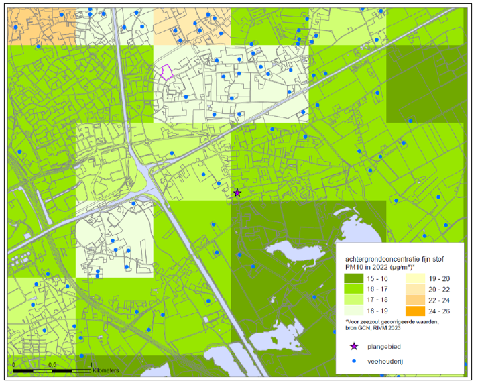This screenshot has height=383, width=480.
Task: Select the 20 - 22 legend swatch
Action: (x=416, y=289)
